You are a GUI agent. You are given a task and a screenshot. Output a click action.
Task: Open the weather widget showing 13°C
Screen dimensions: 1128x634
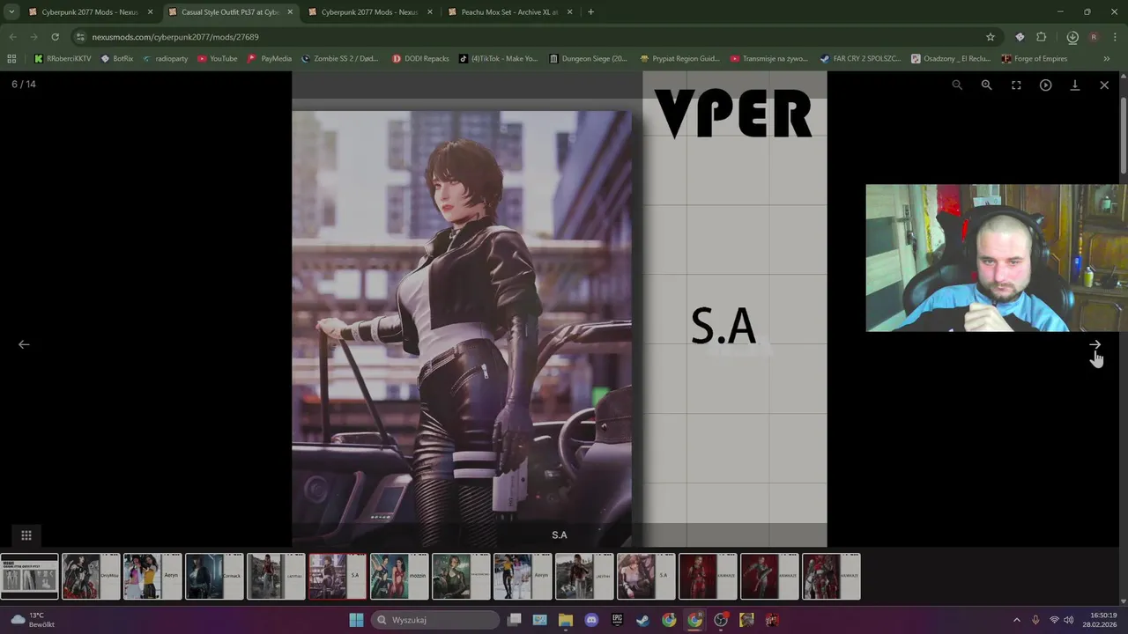pos(33,620)
